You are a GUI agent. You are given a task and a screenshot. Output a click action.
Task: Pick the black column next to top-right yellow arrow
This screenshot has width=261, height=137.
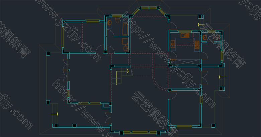click(200, 17)
